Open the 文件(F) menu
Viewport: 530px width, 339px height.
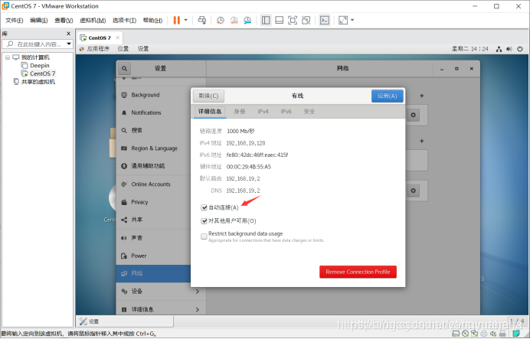pyautogui.click(x=15, y=21)
